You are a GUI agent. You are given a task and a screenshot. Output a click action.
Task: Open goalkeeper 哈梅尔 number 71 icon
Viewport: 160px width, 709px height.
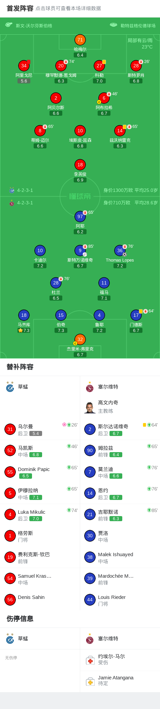(x=80, y=40)
